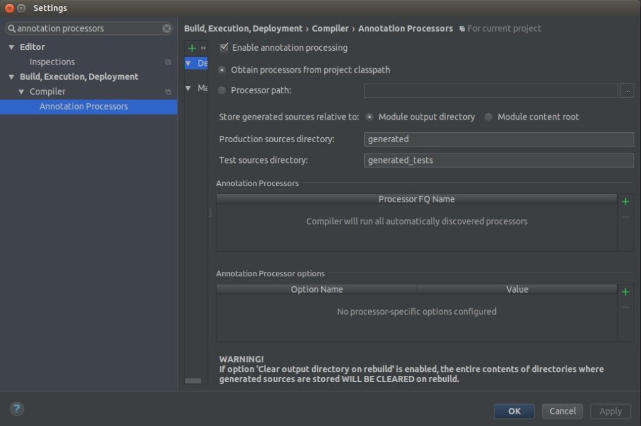Add a new annotation processing profile
The image size is (641, 426).
(x=192, y=48)
